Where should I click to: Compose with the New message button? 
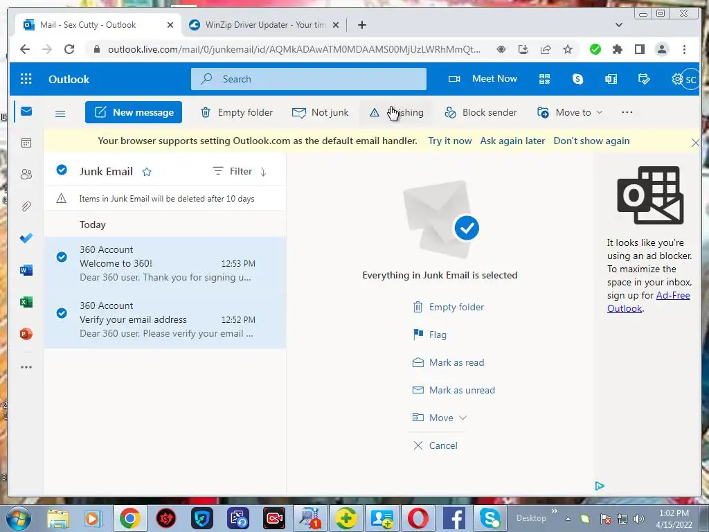[134, 112]
